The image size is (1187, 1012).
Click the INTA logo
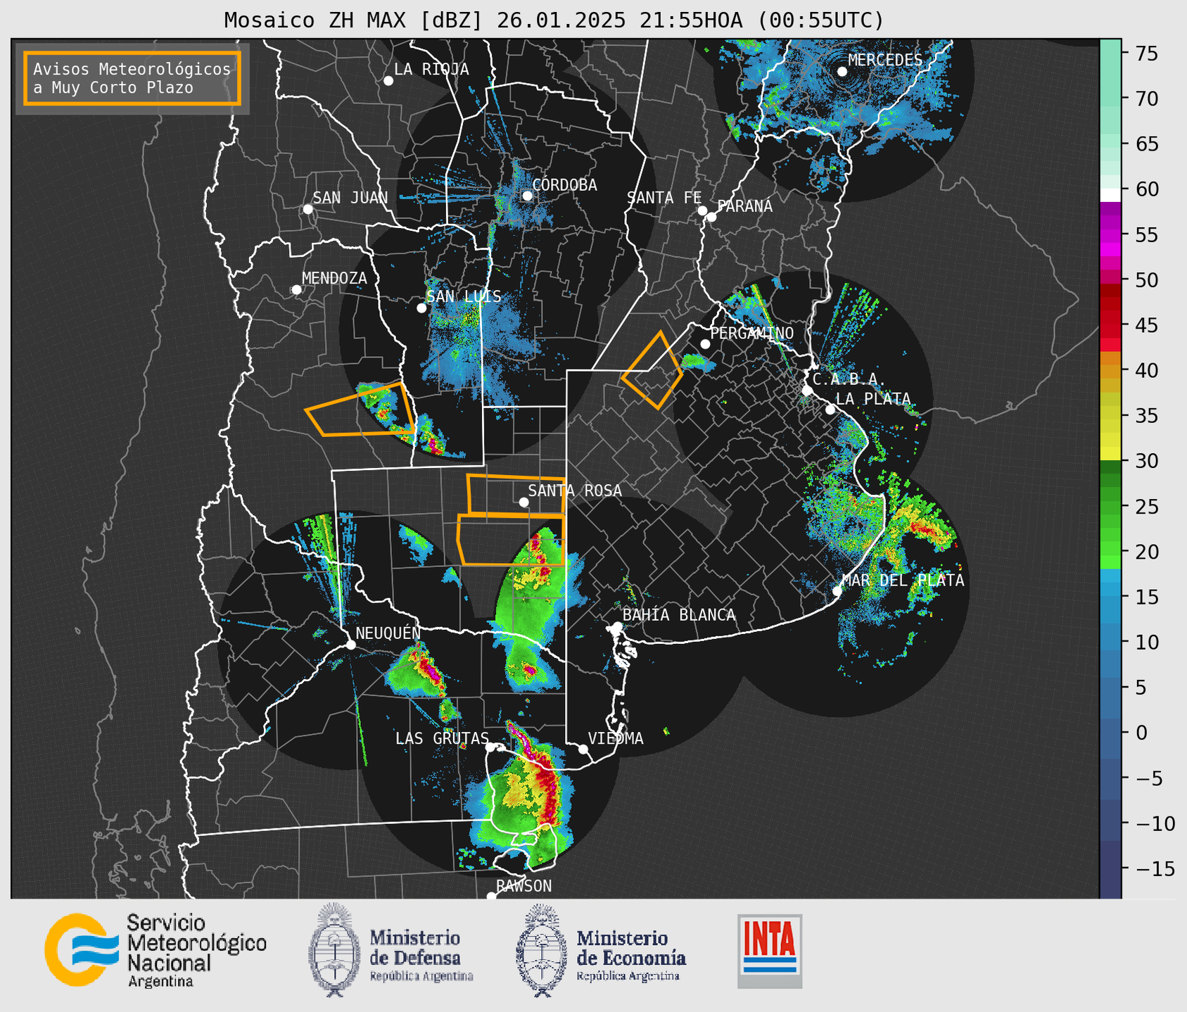770,951
